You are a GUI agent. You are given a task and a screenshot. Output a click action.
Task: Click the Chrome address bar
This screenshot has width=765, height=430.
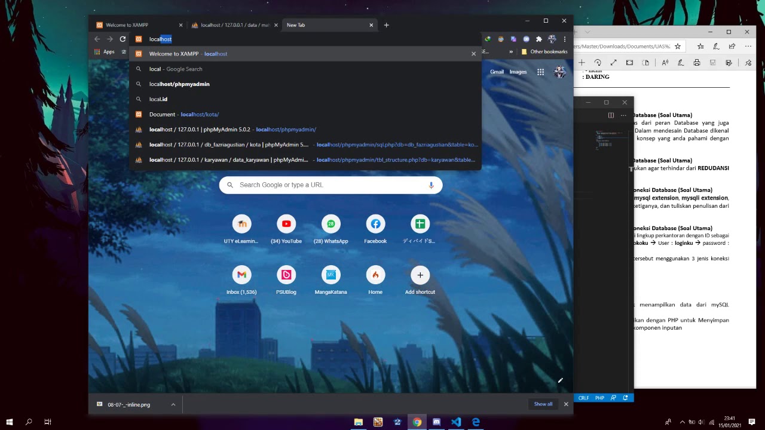[x=305, y=39]
